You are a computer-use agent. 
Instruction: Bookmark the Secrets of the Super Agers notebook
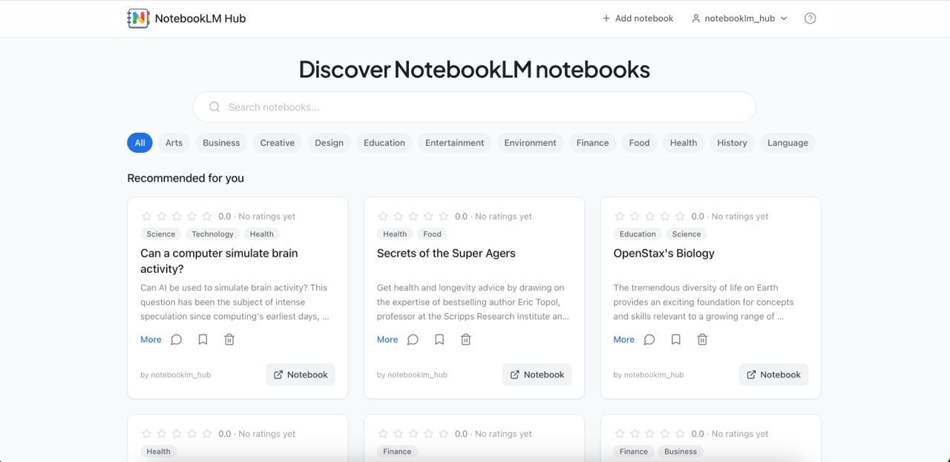[x=439, y=338]
